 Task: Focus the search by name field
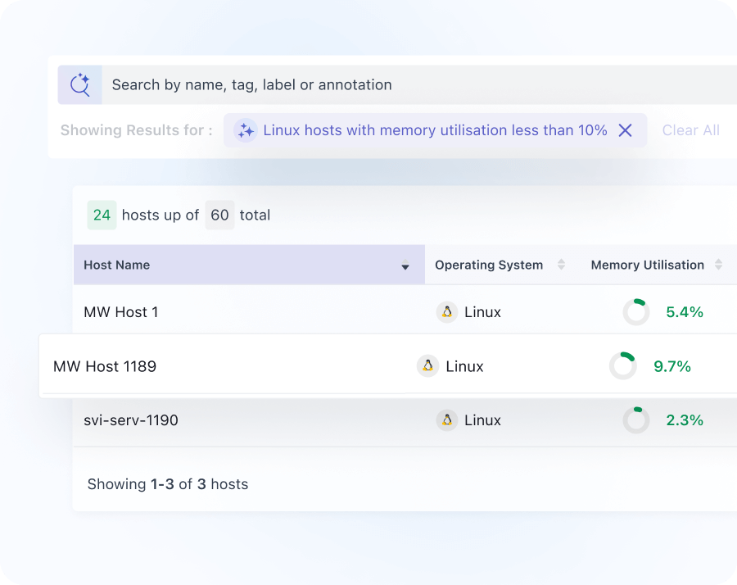[419, 84]
